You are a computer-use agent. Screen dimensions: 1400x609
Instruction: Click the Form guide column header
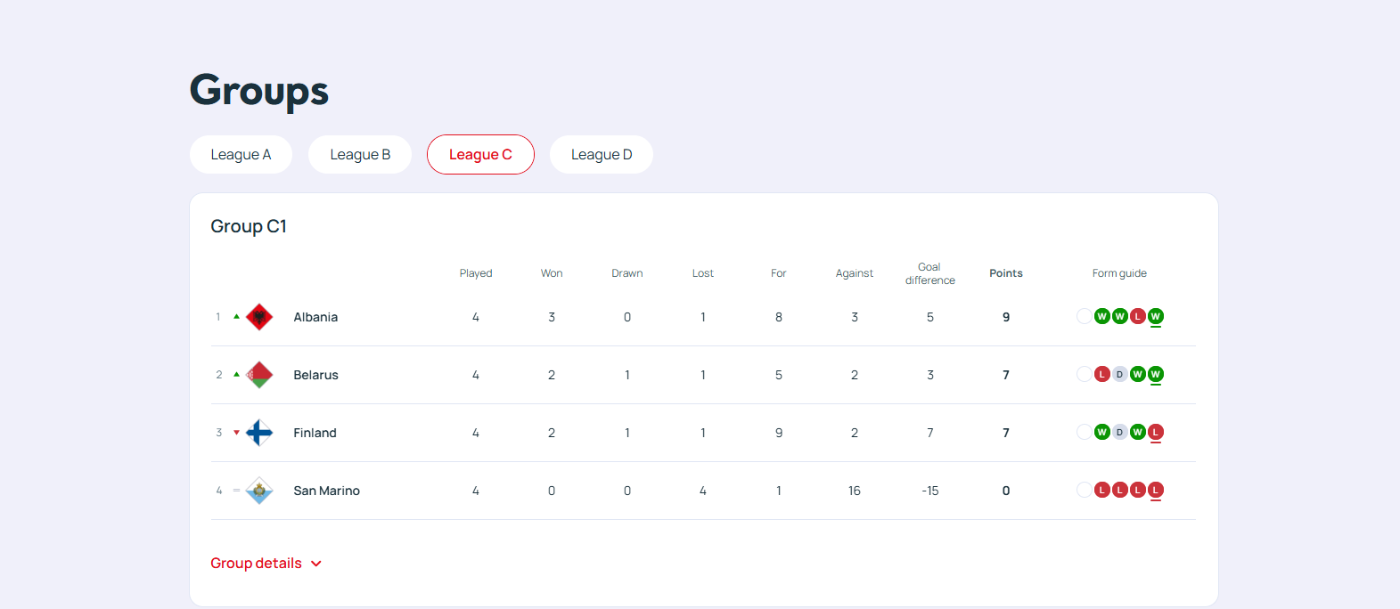click(1119, 273)
